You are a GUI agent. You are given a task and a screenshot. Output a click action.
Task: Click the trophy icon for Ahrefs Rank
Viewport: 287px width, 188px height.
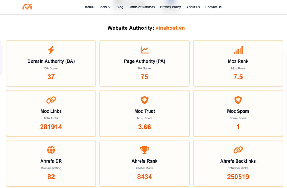[x=145, y=150]
